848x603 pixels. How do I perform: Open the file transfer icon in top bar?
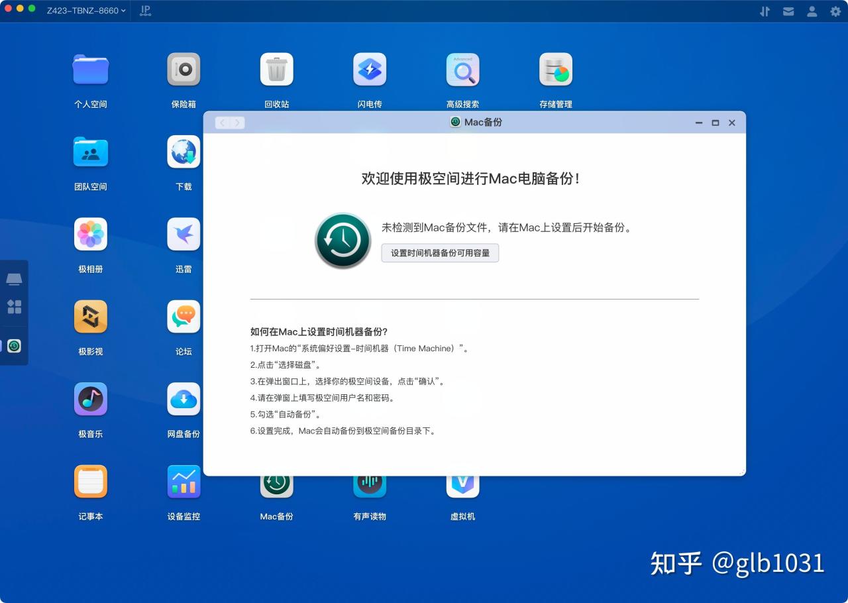(x=765, y=11)
